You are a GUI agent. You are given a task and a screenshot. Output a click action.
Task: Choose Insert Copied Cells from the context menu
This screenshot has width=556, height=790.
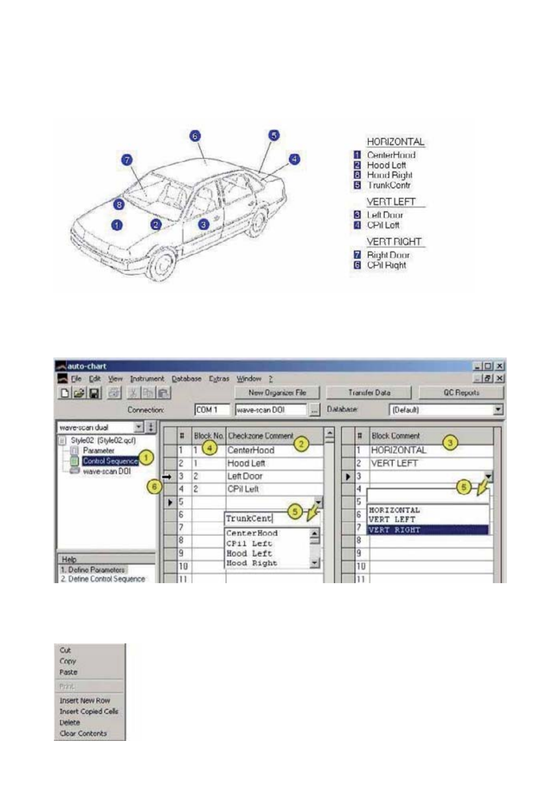point(89,712)
